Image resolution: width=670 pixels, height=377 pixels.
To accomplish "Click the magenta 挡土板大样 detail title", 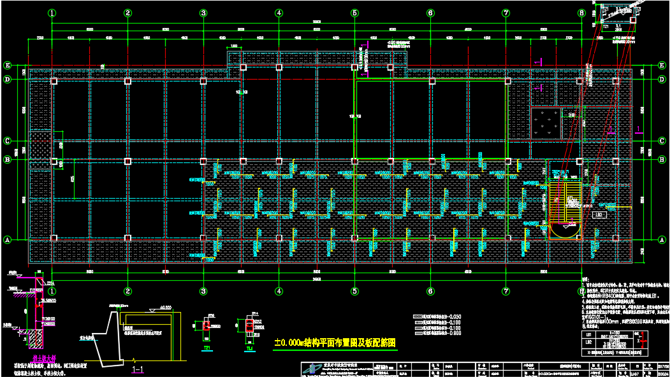I will [x=45, y=359].
